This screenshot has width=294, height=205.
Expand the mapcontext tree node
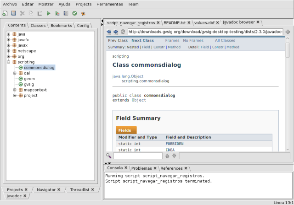tap(15, 90)
